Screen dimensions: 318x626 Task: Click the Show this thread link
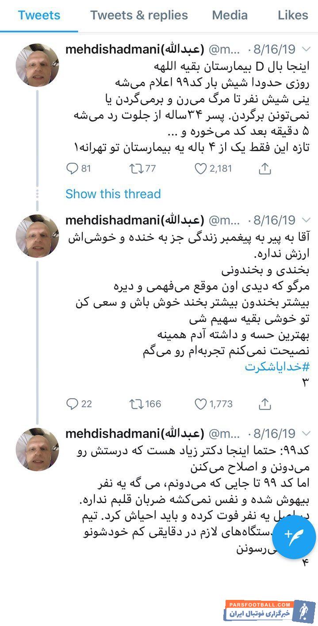pos(112,194)
